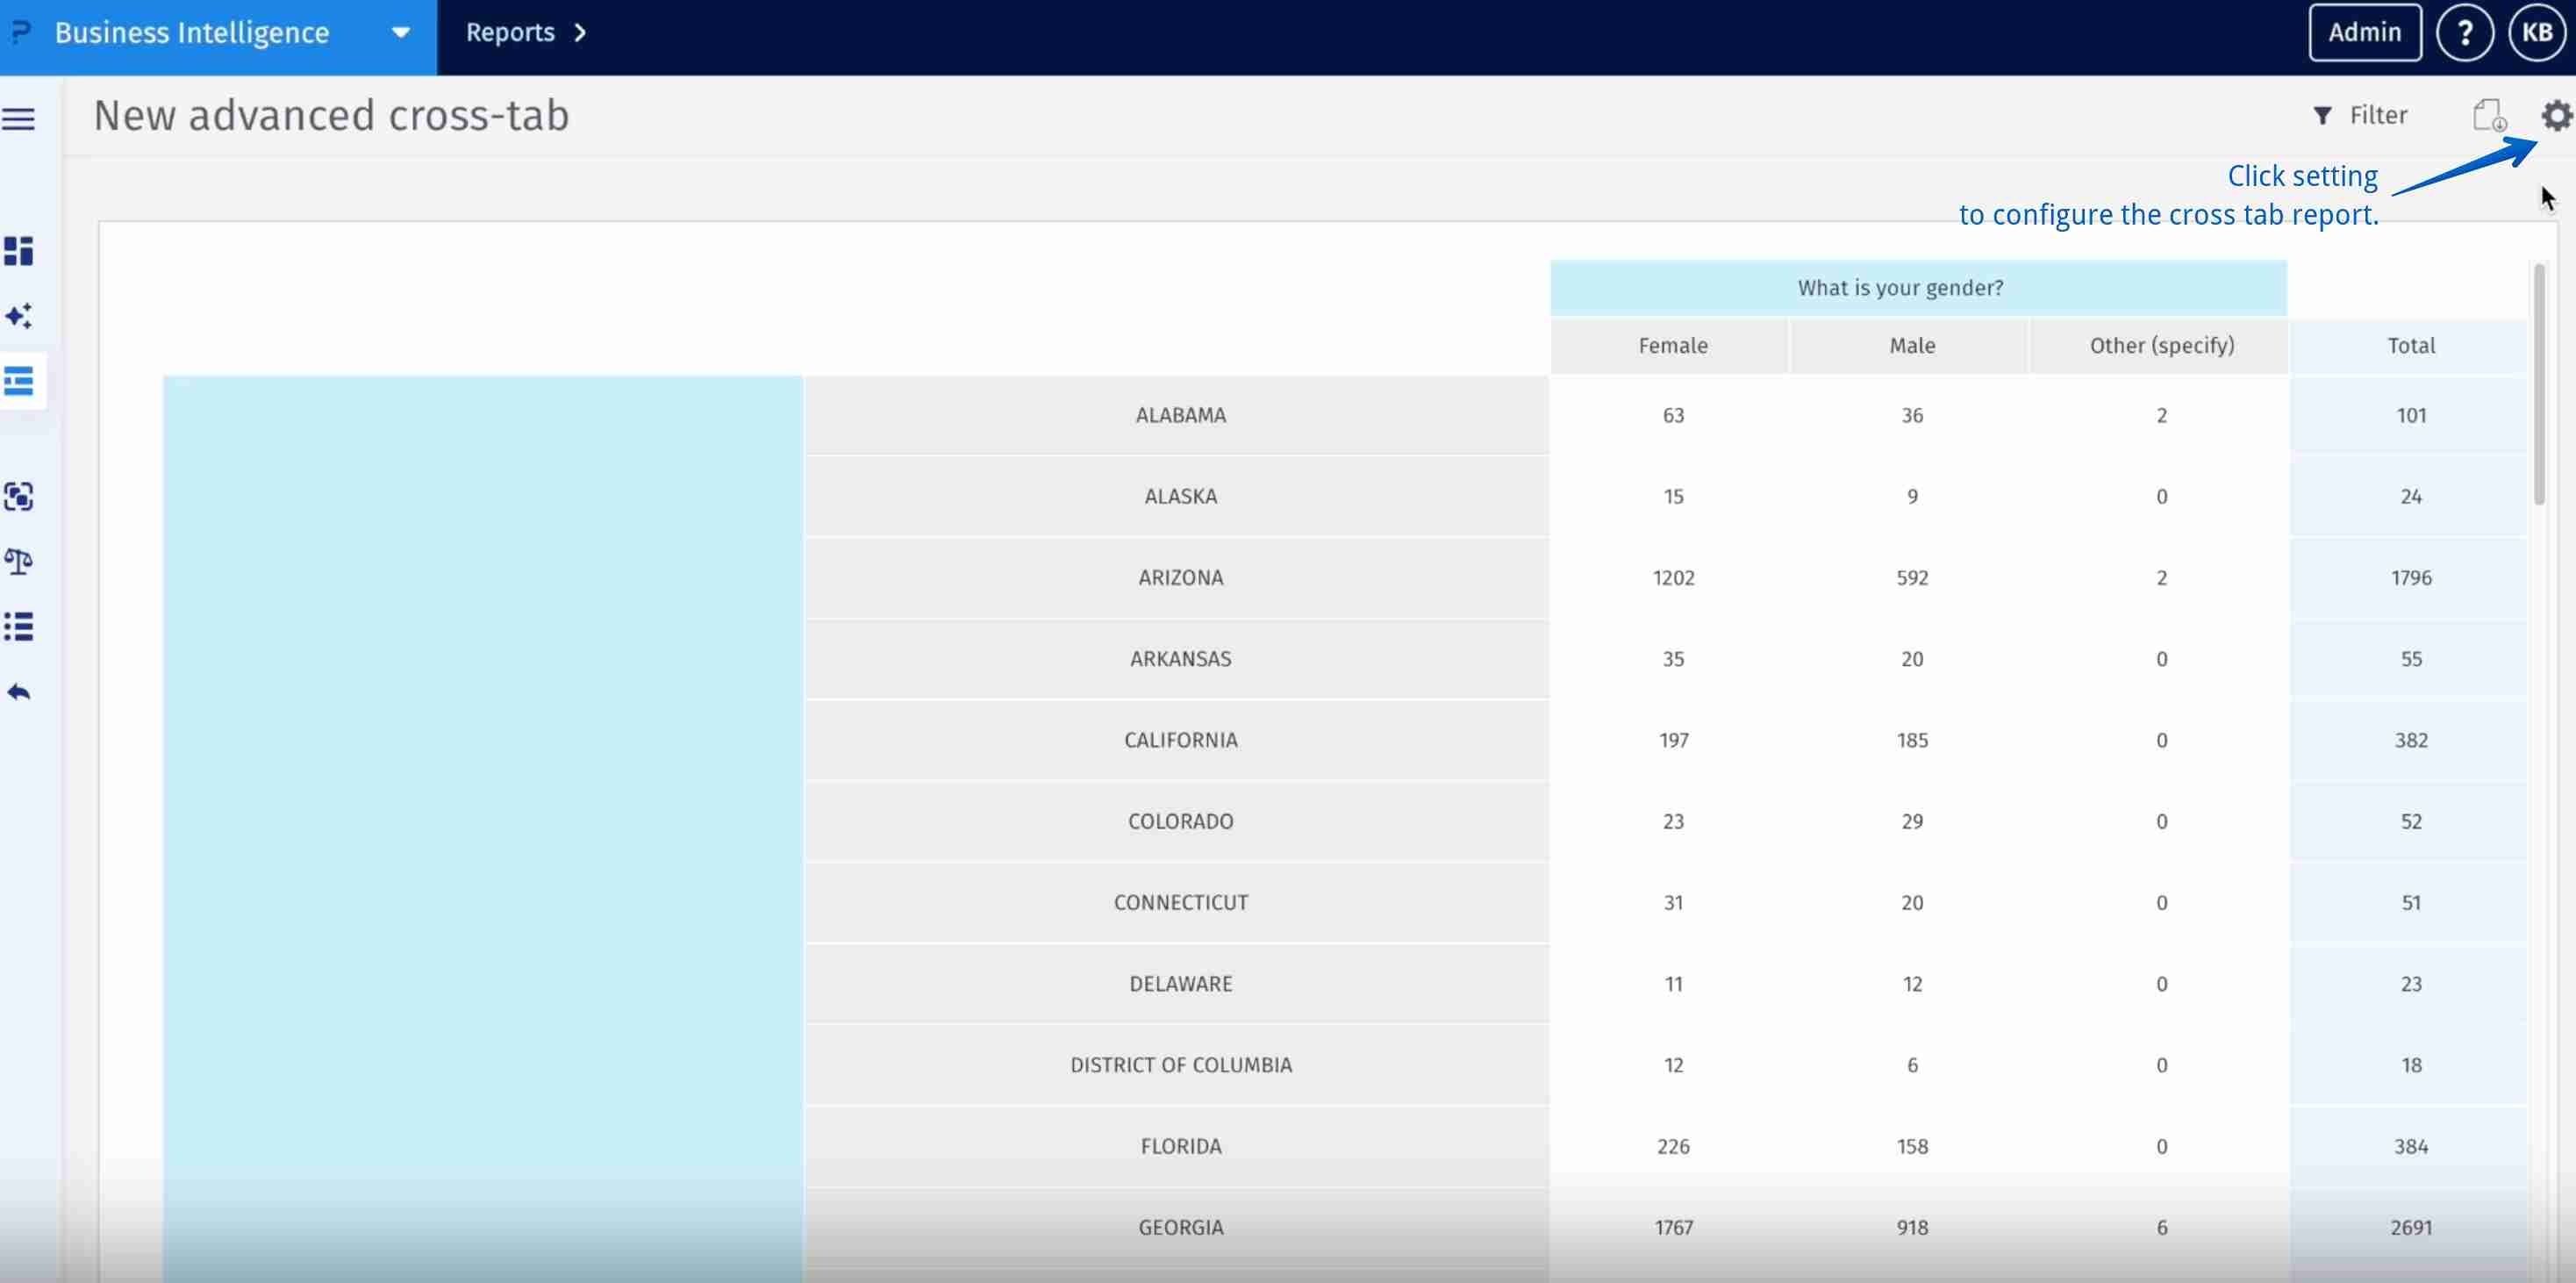Click the table's vertical scrollbar thumb

click(x=2539, y=385)
